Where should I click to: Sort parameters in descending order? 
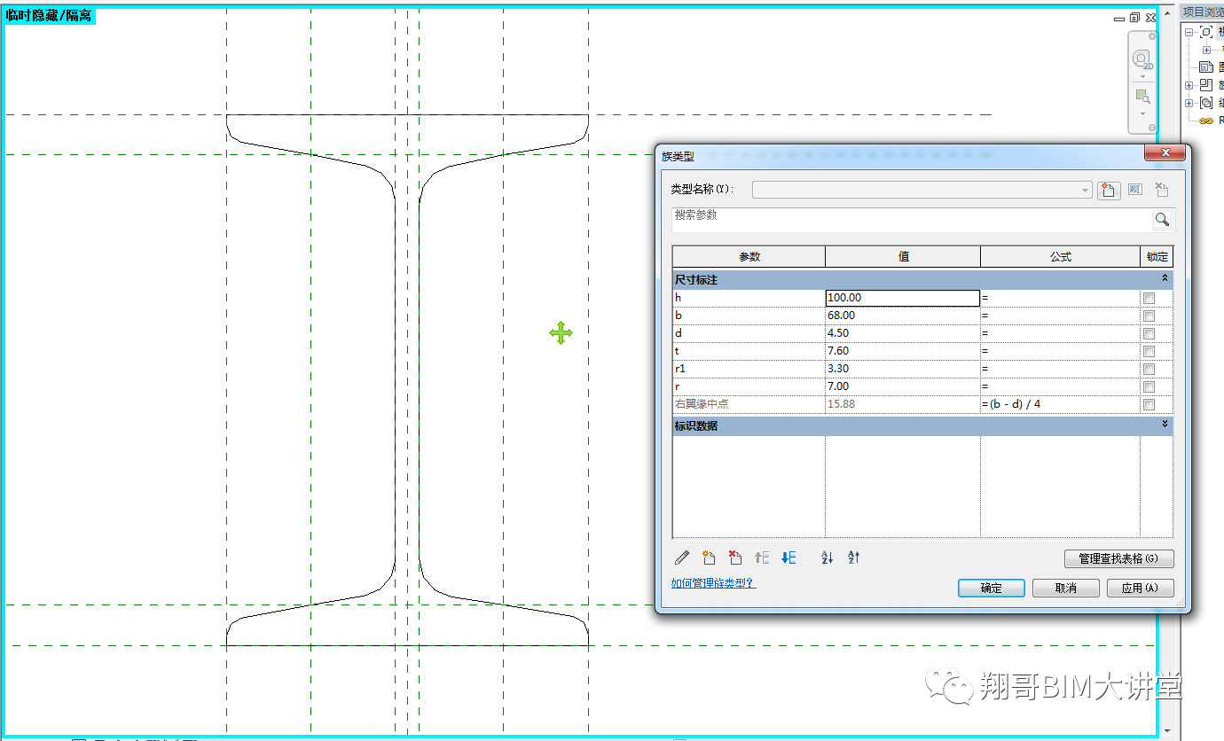click(853, 558)
